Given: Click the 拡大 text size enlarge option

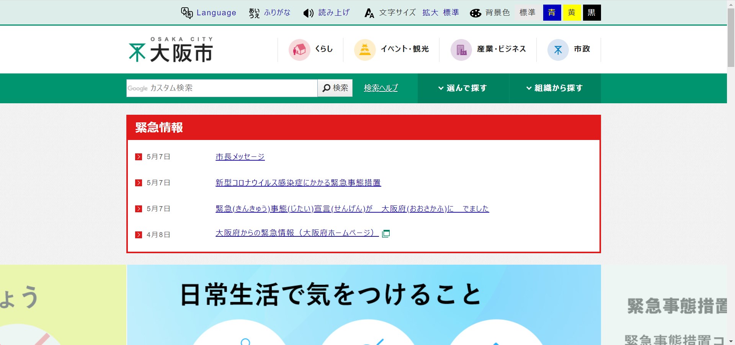Looking at the screenshot, I should 430,12.
